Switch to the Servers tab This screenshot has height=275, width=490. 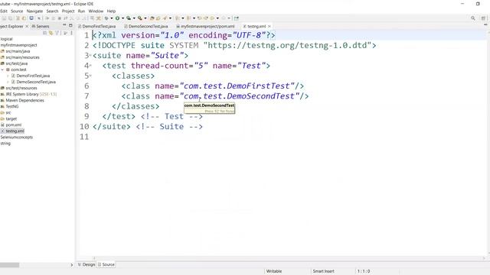click(x=41, y=26)
